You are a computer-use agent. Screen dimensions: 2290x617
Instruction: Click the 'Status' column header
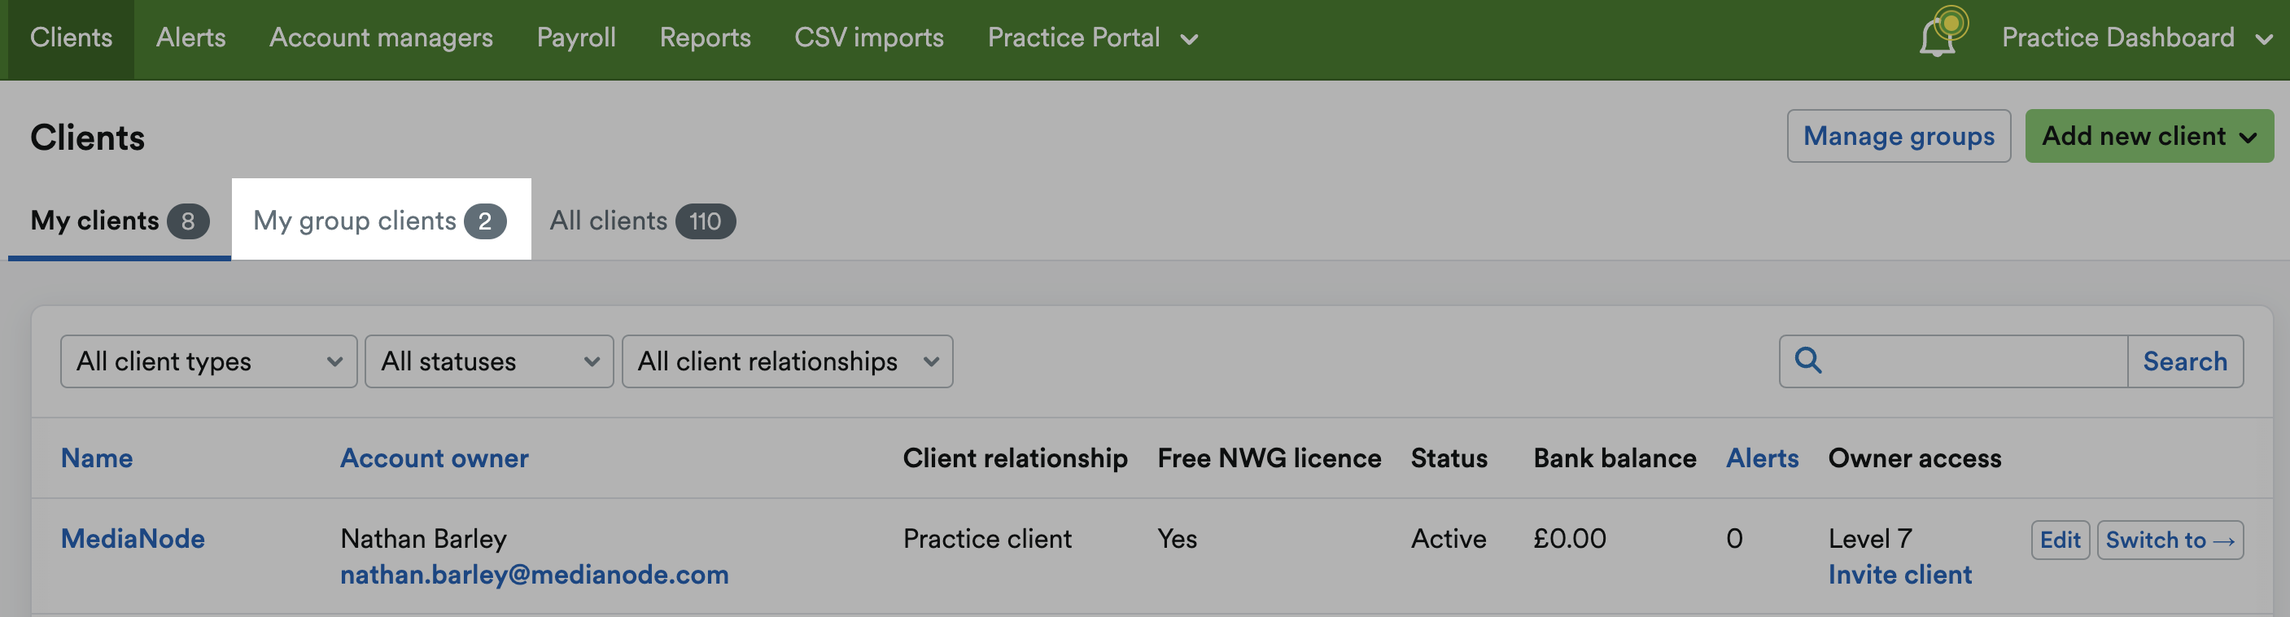[x=1449, y=457]
